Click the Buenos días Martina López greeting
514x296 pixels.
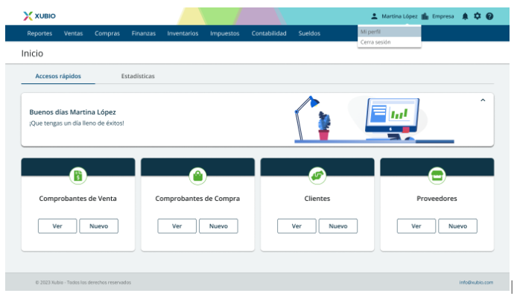[72, 112]
